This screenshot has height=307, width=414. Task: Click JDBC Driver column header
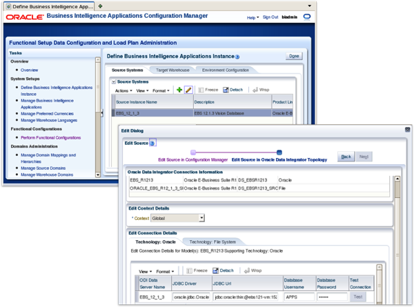pyautogui.click(x=192, y=284)
